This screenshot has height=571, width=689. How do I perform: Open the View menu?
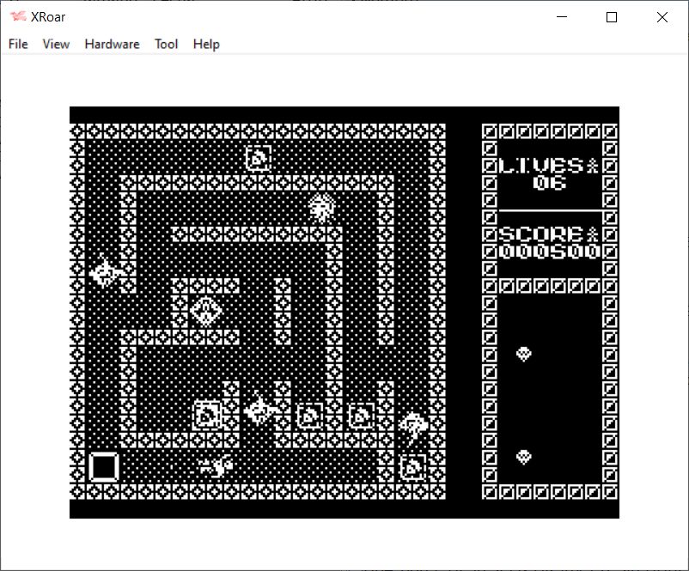pyautogui.click(x=56, y=44)
